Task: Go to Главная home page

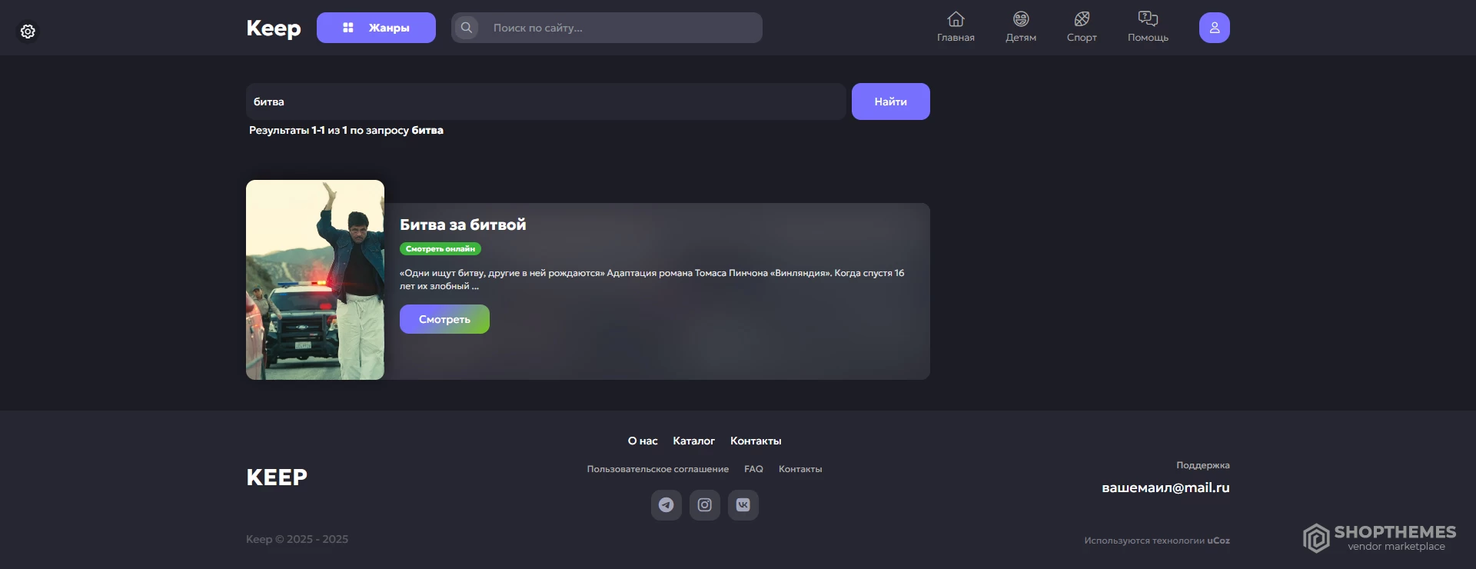Action: coord(955,27)
